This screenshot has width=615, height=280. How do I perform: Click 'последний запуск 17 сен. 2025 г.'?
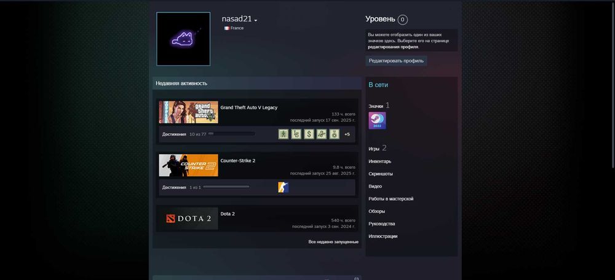click(x=322, y=120)
